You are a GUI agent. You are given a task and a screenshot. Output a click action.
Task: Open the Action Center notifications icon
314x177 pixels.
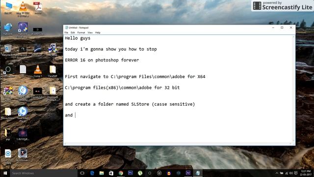pos(296,173)
